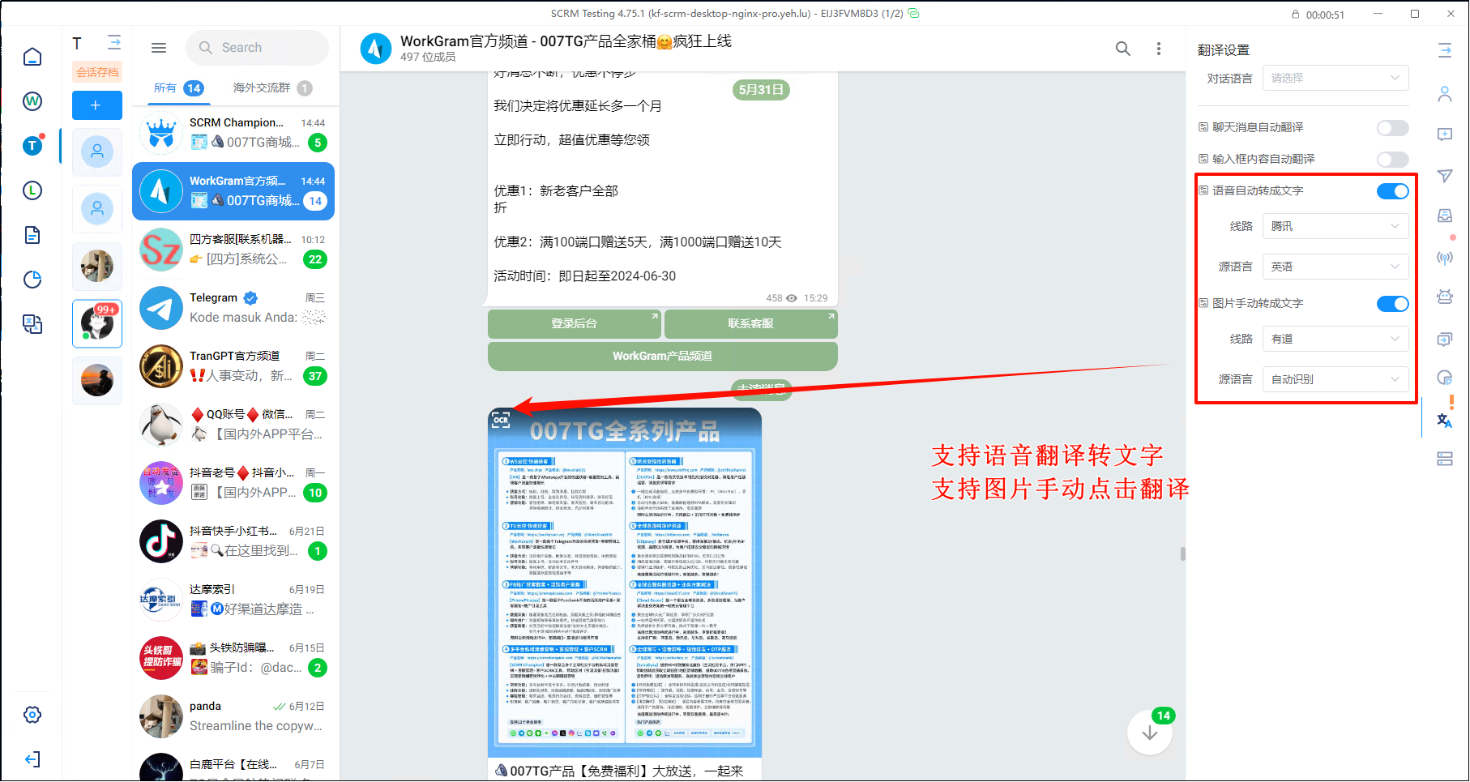Select the account avatar with 99+ badge

pos(97,323)
